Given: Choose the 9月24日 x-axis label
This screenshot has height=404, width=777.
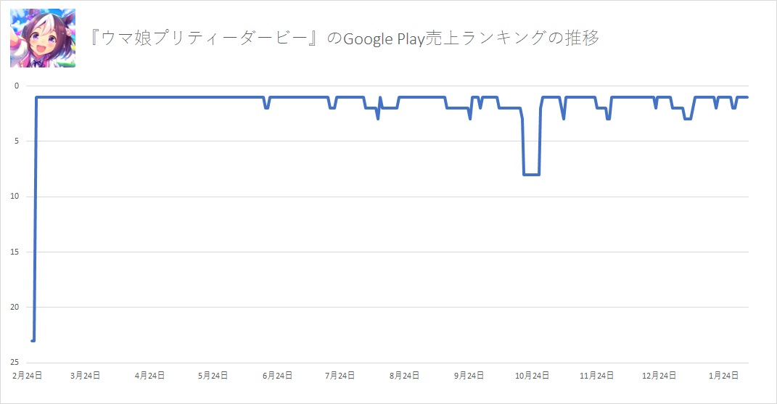Looking at the screenshot, I should coord(469,375).
